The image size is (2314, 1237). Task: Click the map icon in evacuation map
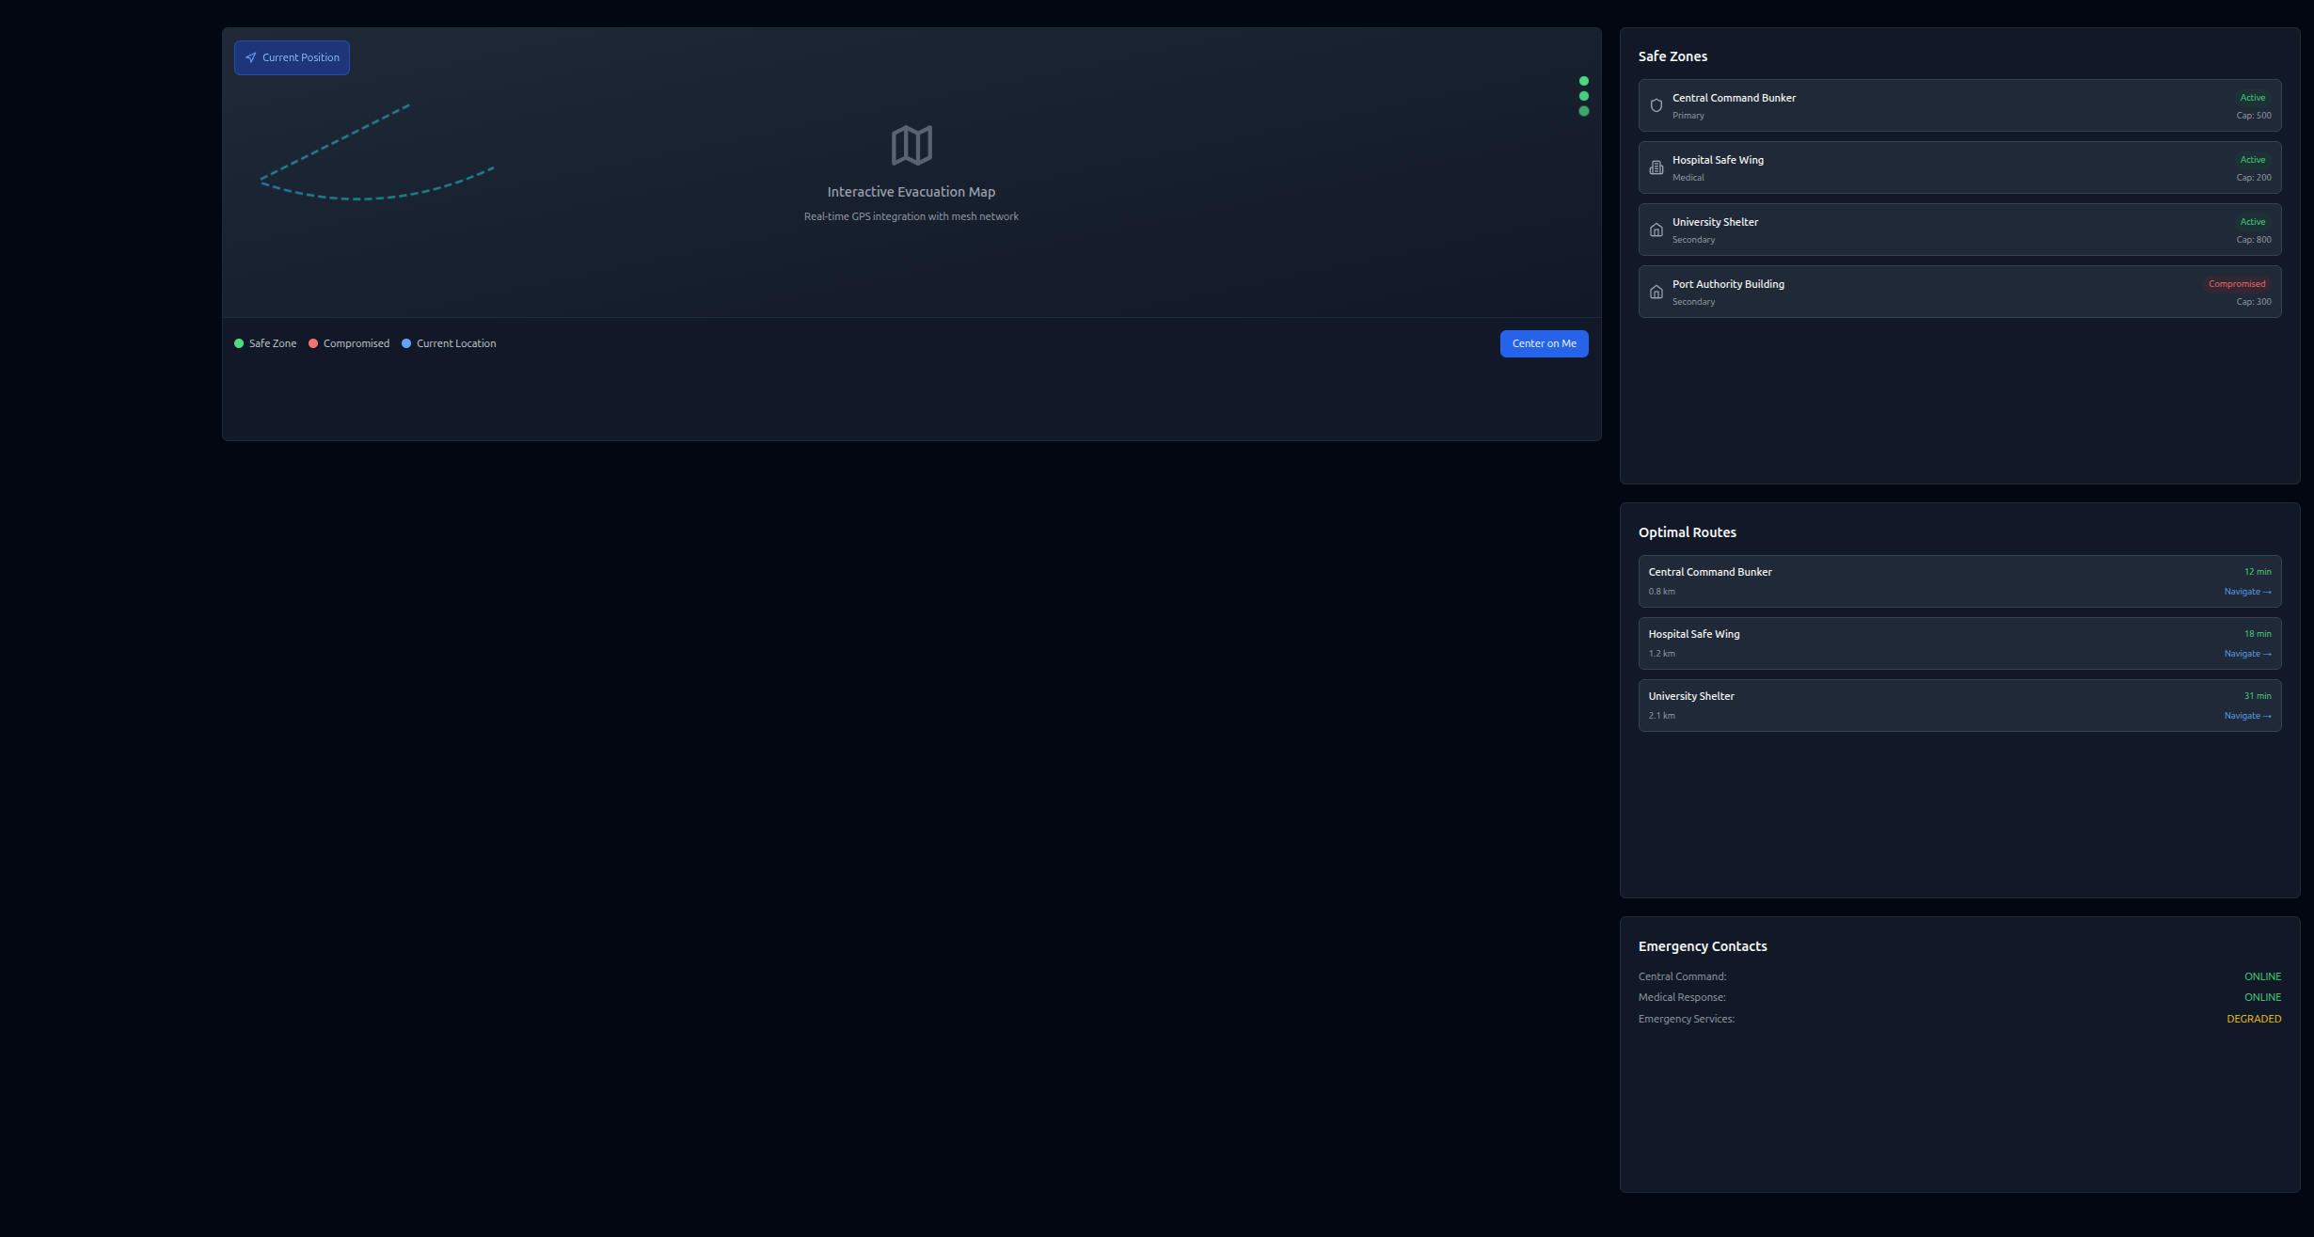point(911,146)
